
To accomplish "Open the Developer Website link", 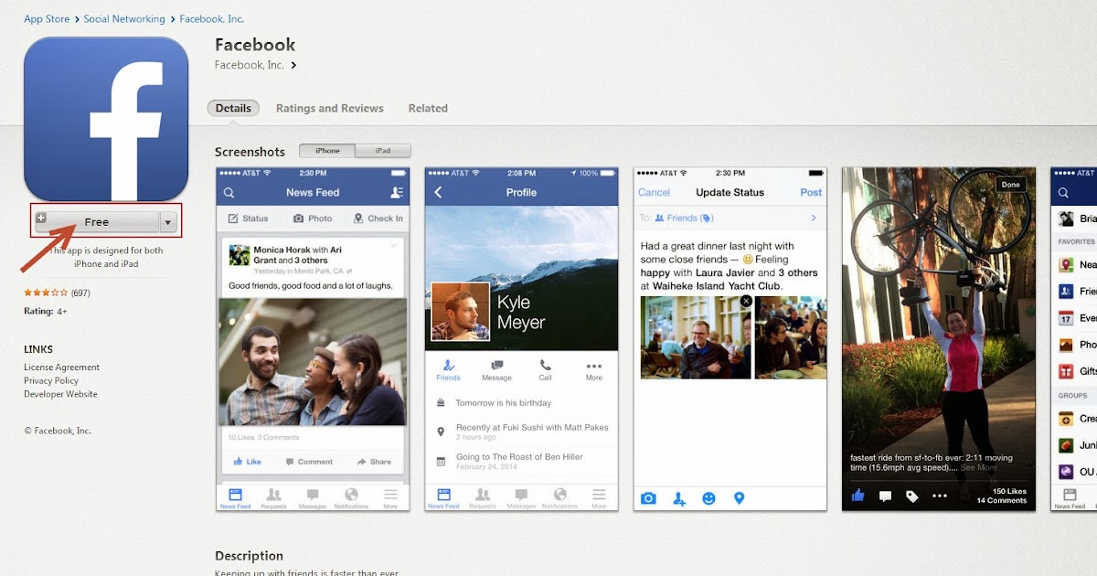I will point(60,394).
